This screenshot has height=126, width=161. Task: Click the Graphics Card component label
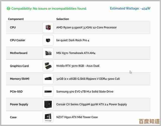click(19, 66)
